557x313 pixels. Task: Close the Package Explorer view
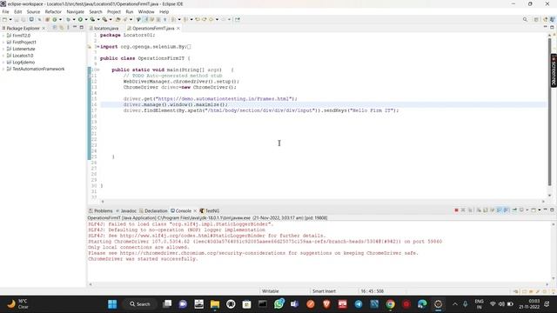44,28
